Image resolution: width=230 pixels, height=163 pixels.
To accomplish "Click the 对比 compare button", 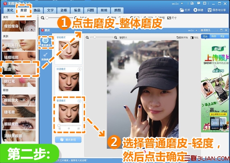I will pyautogui.click(x=194, y=38).
